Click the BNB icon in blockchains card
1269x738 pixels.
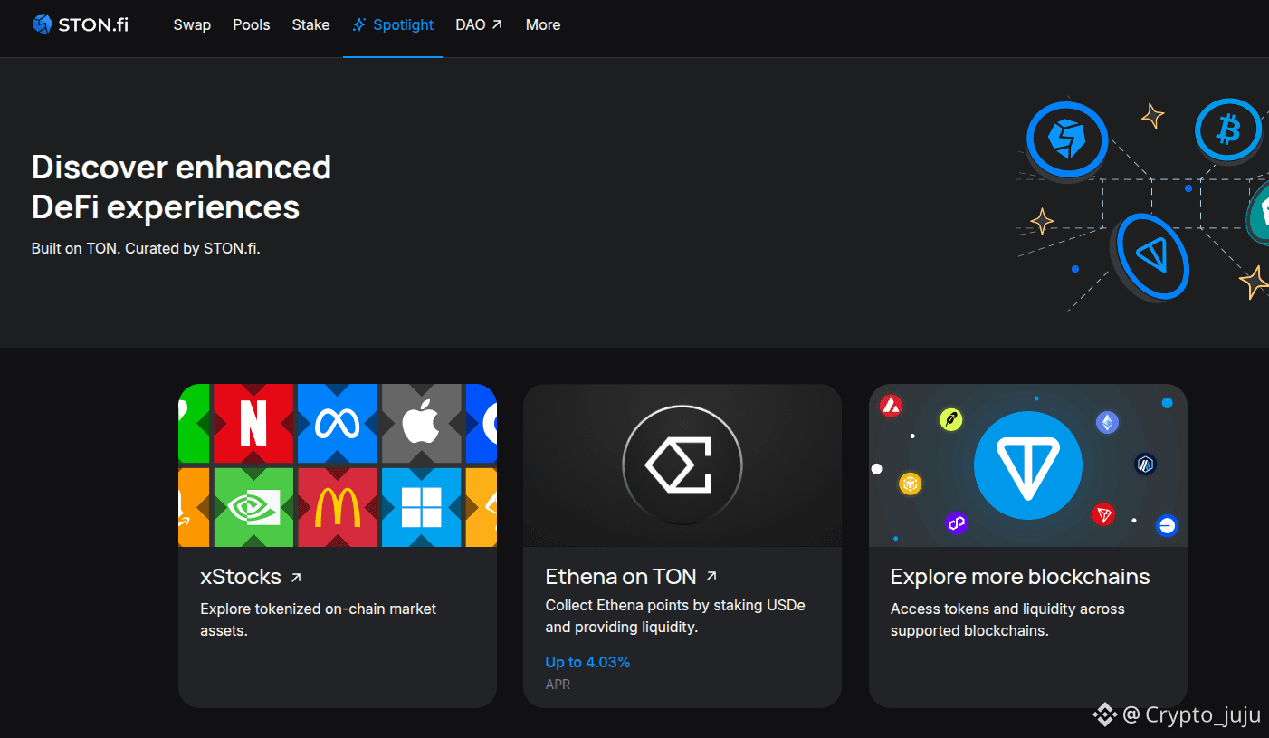[x=910, y=484]
